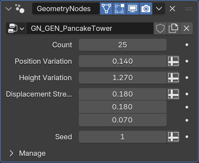199x163 pixels.
Task: Toggle modifier viewport visibility (monitor icon)
Action: pos(133,9)
